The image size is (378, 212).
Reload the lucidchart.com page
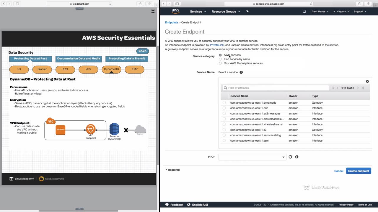(x=110, y=4)
